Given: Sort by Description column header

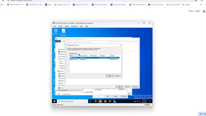Looking at the screenshot, I should pos(104,56).
